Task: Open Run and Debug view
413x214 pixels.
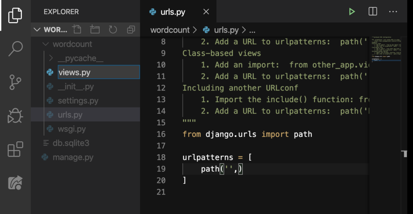Action: tap(15, 116)
